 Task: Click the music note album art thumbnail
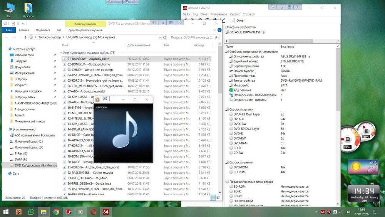(123, 133)
